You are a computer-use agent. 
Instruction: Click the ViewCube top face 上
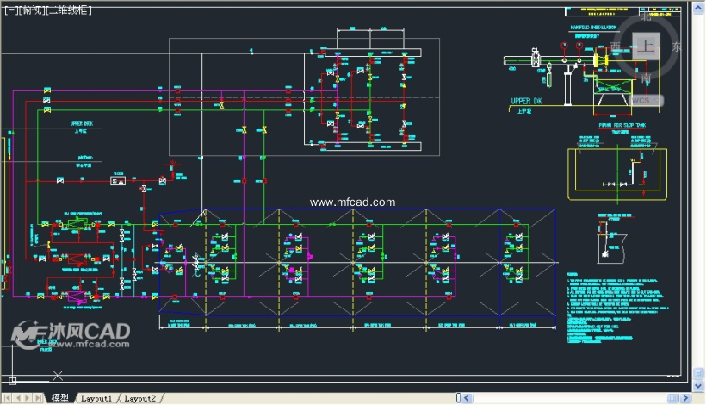point(646,47)
